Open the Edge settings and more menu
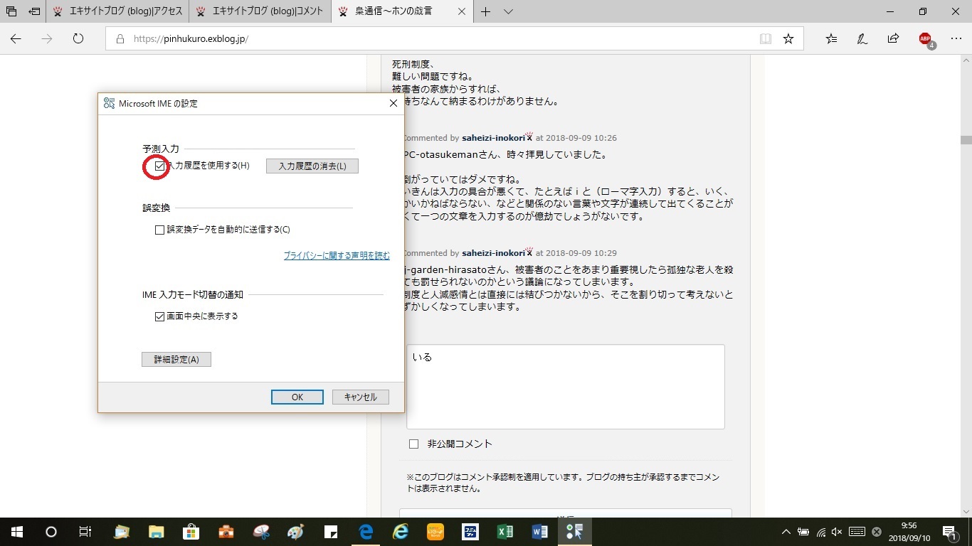This screenshot has width=972, height=546. (x=956, y=39)
